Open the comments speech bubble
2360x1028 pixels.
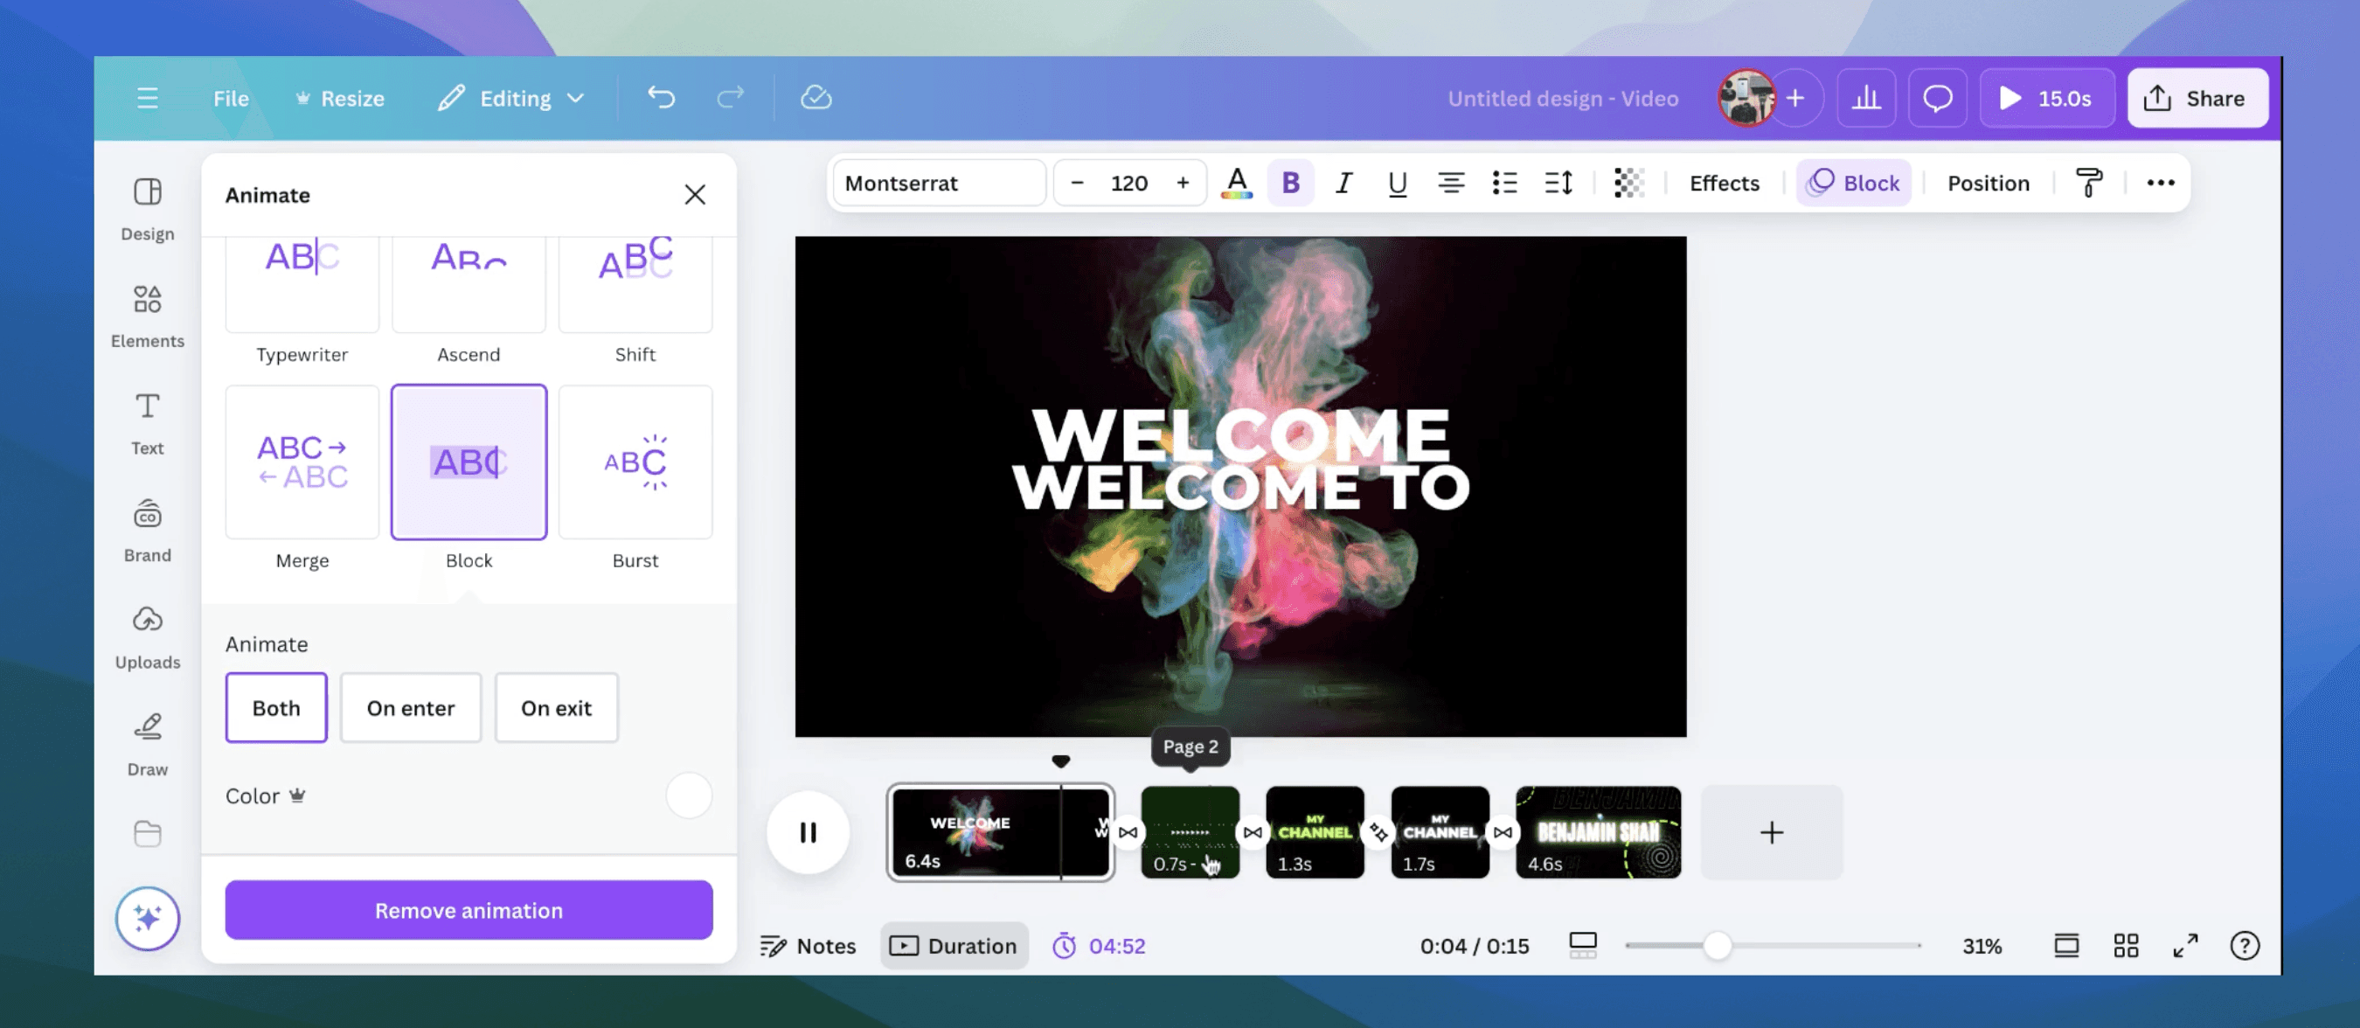pyautogui.click(x=1937, y=98)
